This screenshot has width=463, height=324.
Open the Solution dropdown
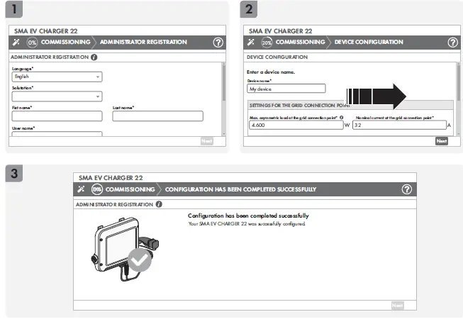pyautogui.click(x=57, y=96)
